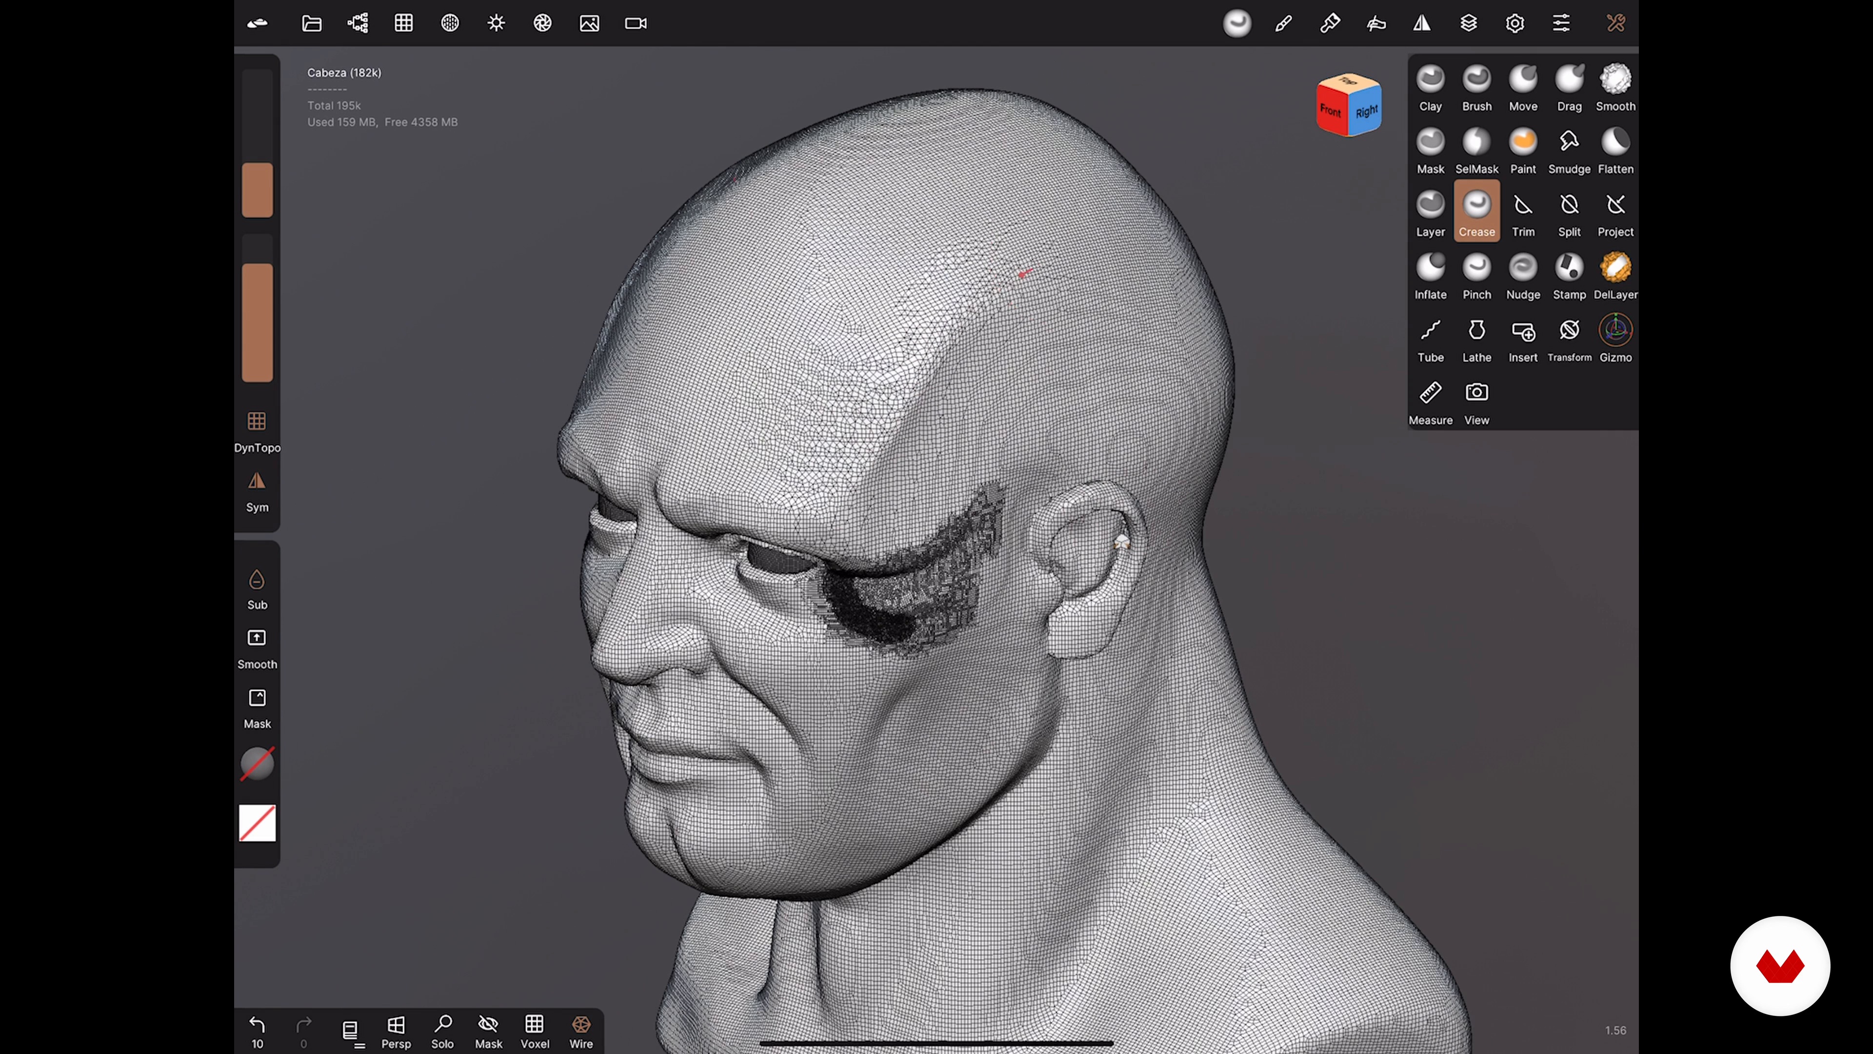Open the pressure stylus settings menu
The image size is (1873, 1054).
click(1375, 23)
